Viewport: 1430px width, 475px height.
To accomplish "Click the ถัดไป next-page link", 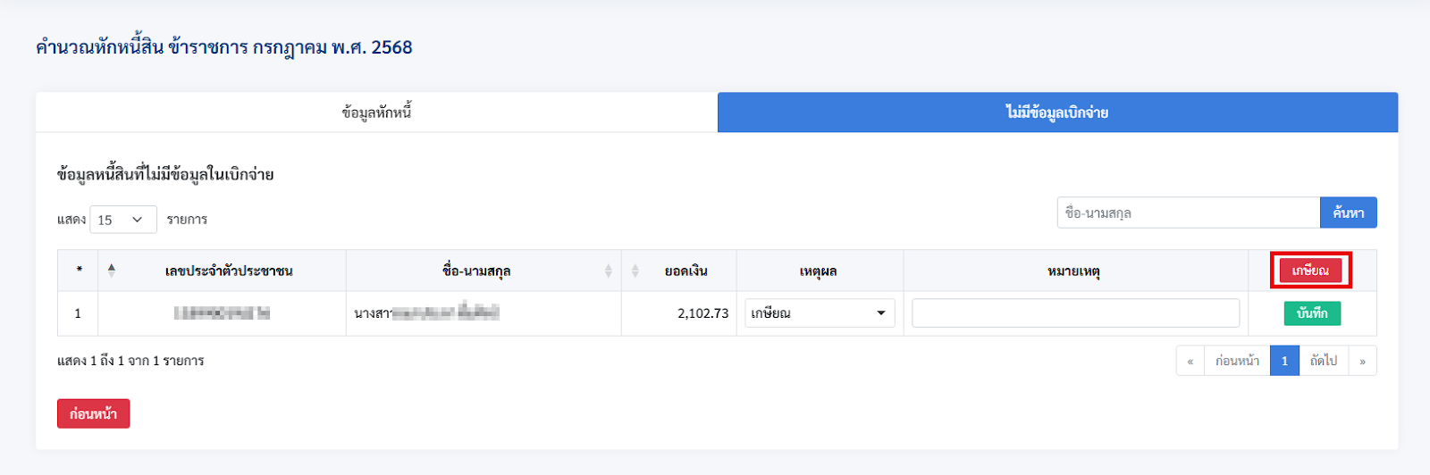I will click(1324, 361).
